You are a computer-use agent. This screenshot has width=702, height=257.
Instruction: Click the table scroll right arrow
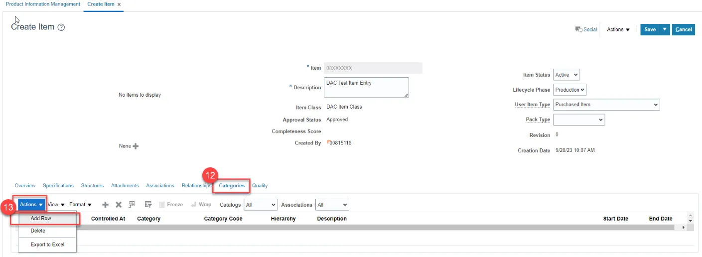point(683,227)
